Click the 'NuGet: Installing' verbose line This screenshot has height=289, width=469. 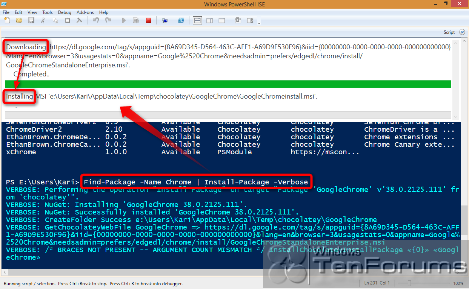pyautogui.click(x=127, y=205)
